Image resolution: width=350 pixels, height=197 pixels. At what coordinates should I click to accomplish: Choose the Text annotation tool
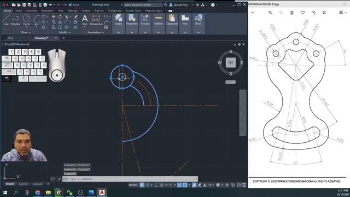pos(85,20)
